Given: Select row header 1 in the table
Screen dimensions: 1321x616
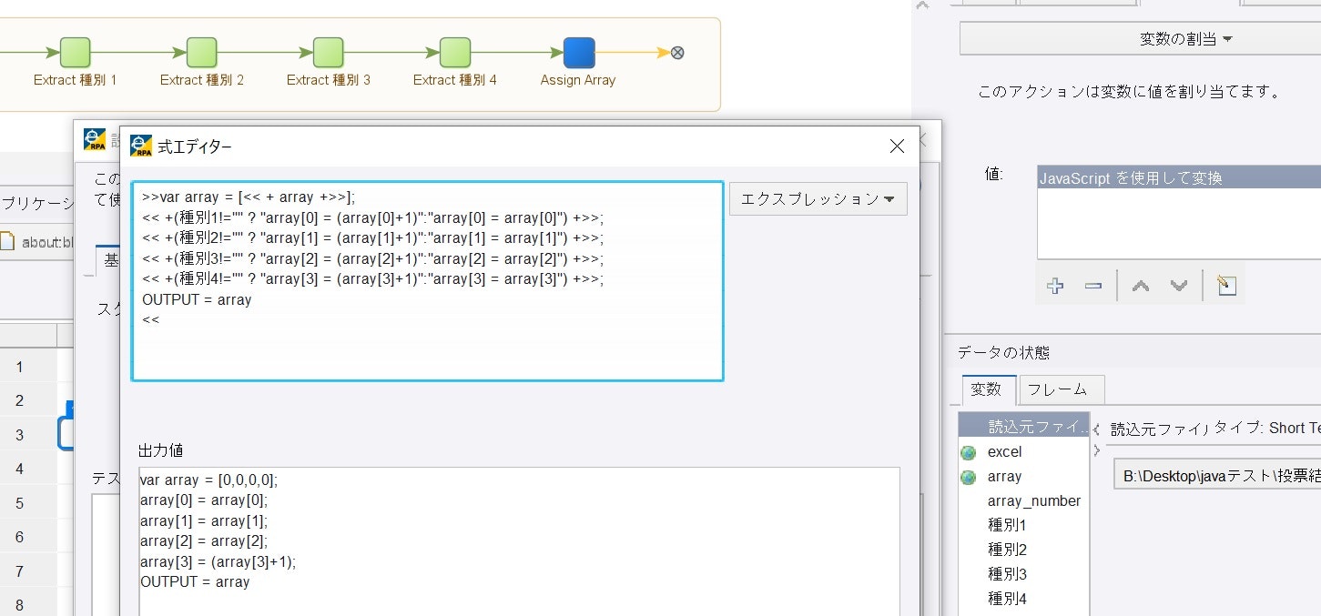Looking at the screenshot, I should pos(28,367).
